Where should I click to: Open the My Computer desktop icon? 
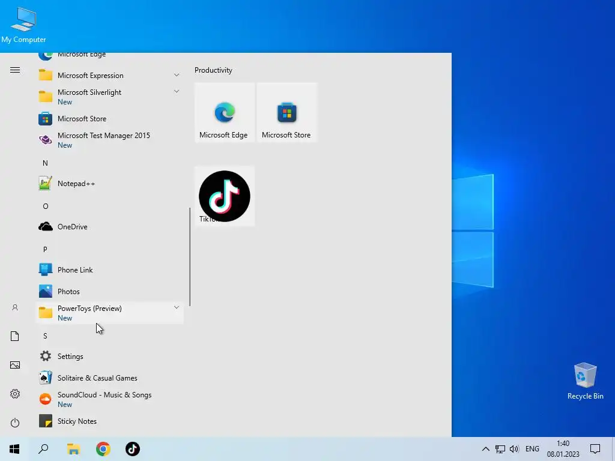click(x=23, y=25)
